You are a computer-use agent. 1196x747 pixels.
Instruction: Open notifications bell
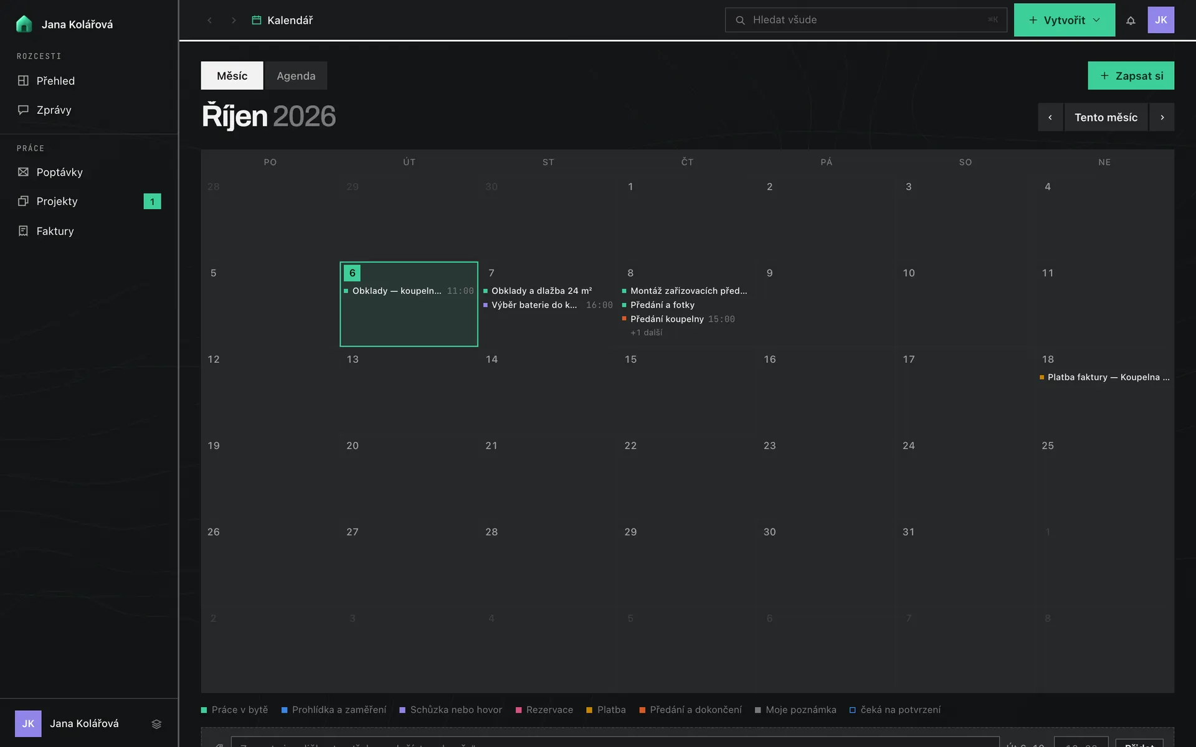(1131, 20)
